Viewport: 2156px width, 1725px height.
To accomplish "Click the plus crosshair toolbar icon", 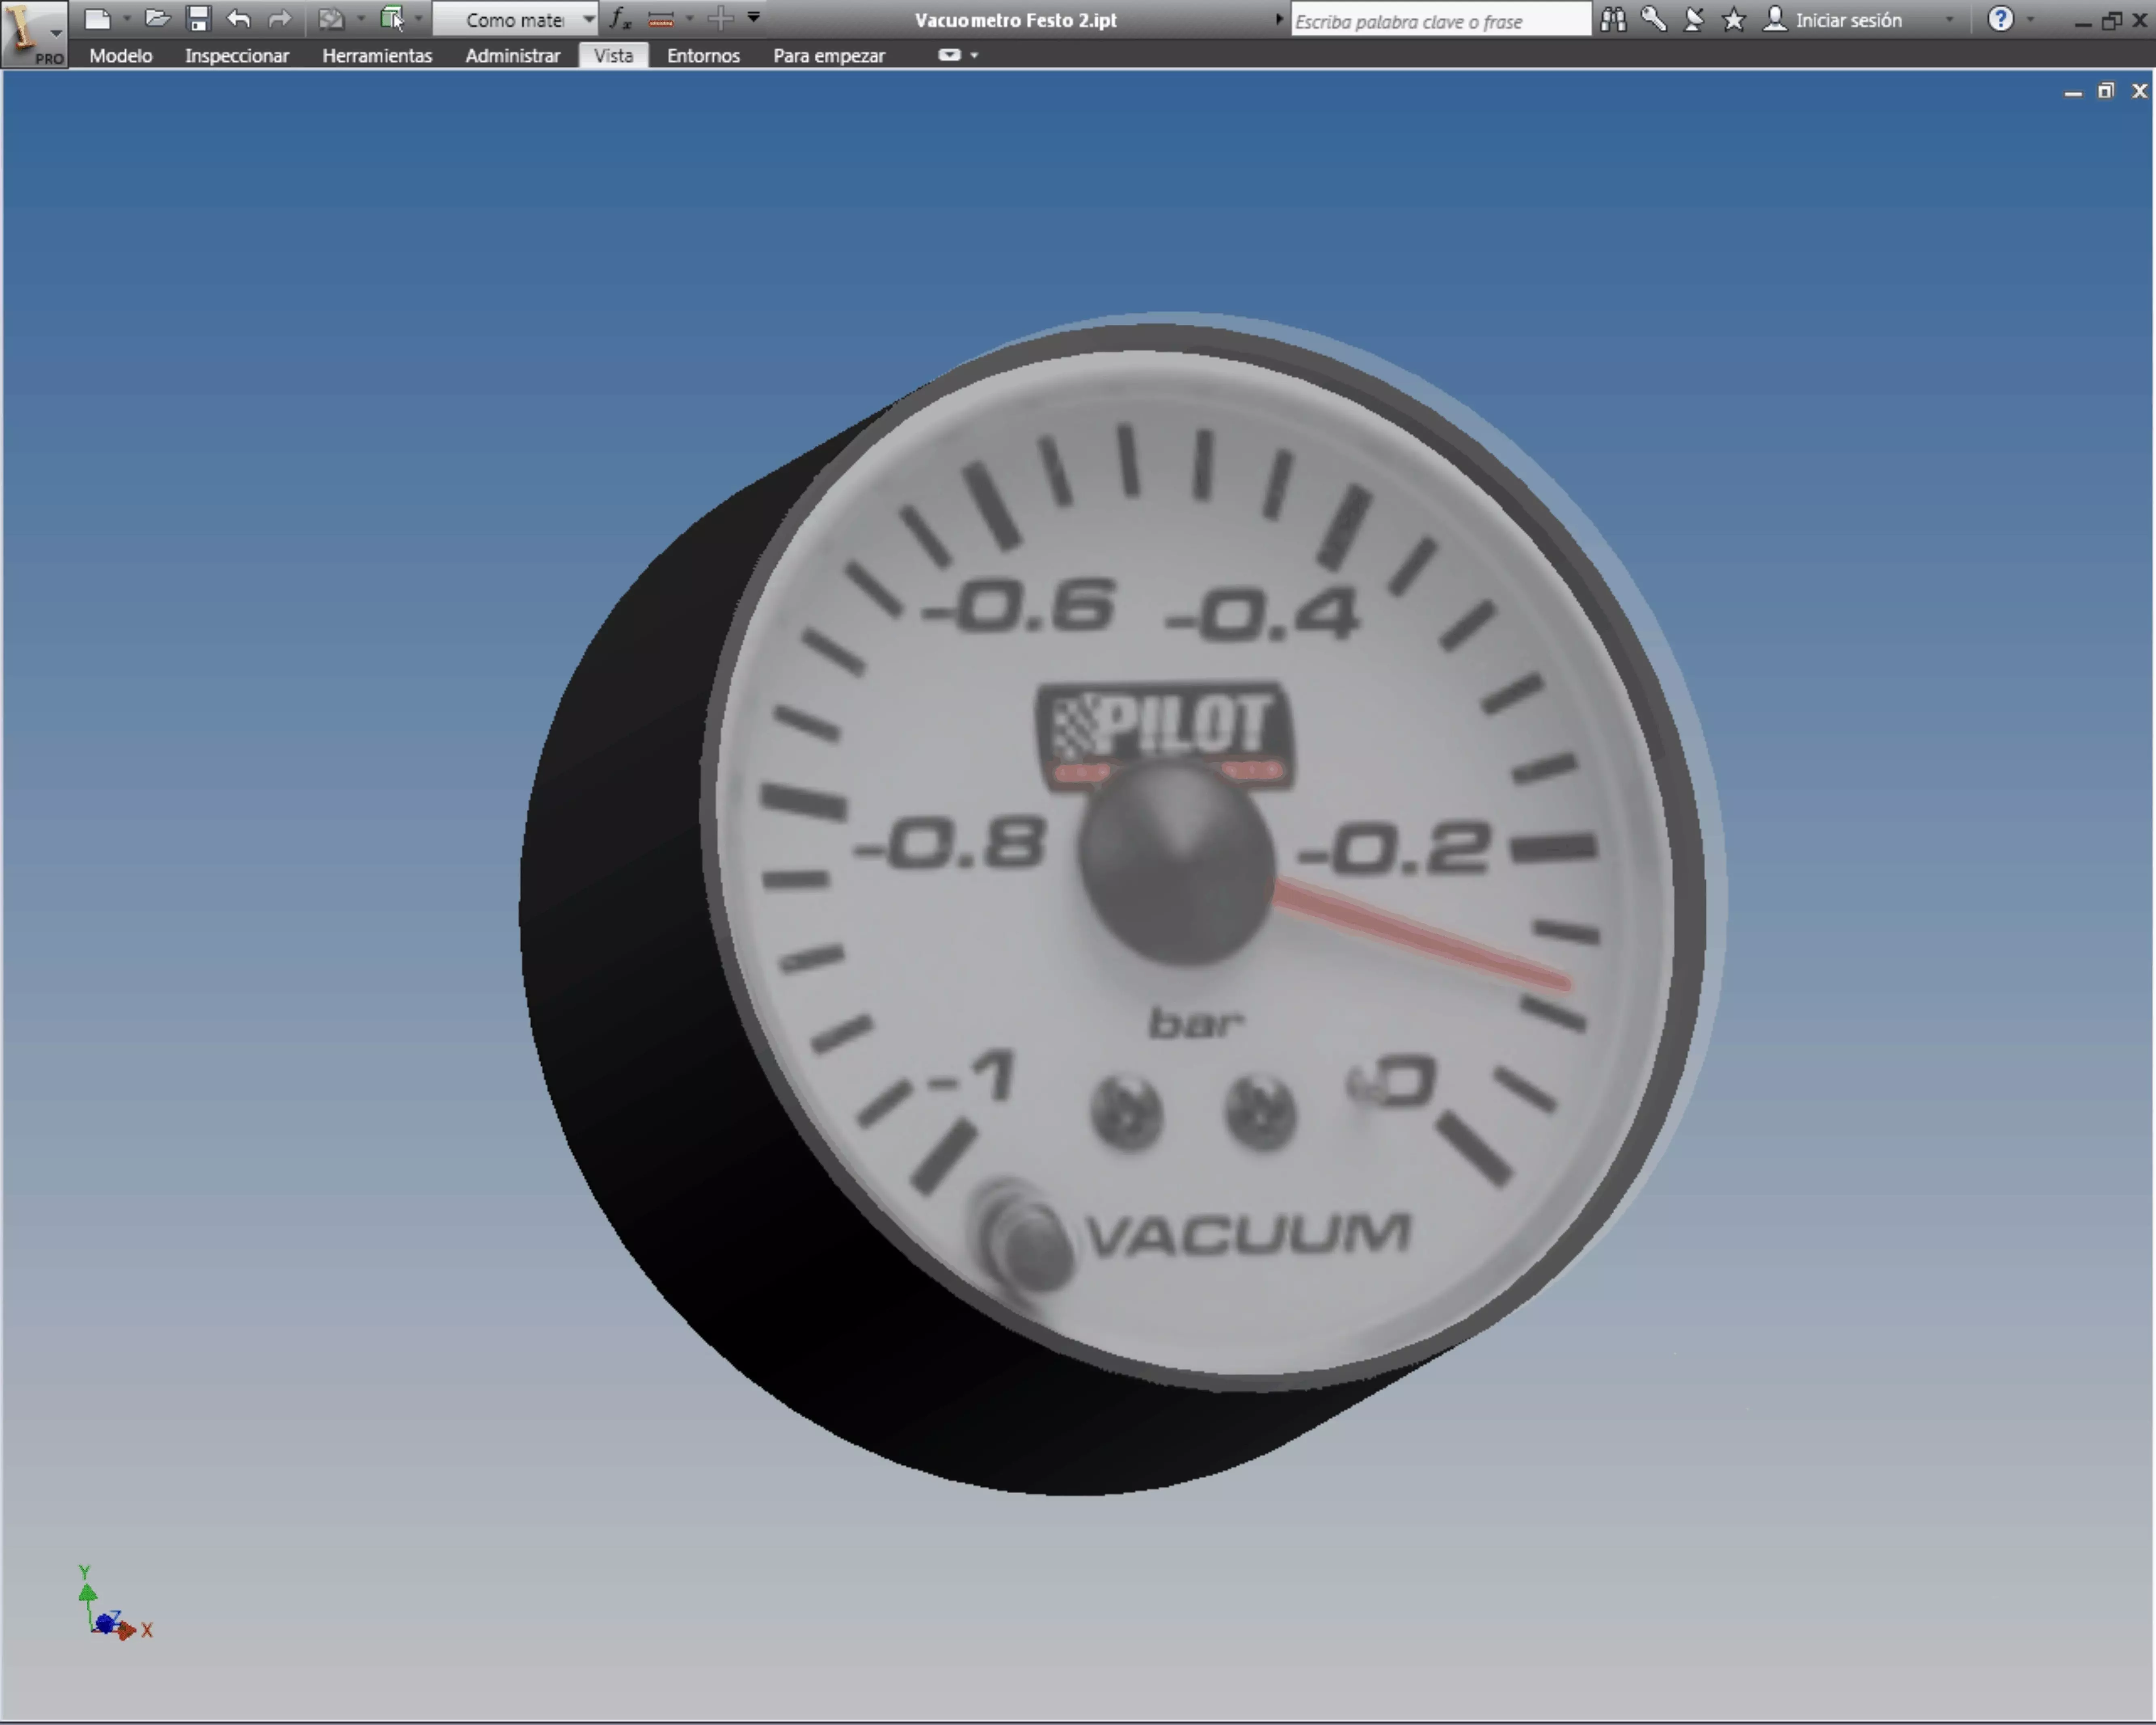I will tap(720, 18).
